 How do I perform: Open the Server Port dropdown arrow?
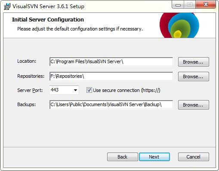pos(75,90)
